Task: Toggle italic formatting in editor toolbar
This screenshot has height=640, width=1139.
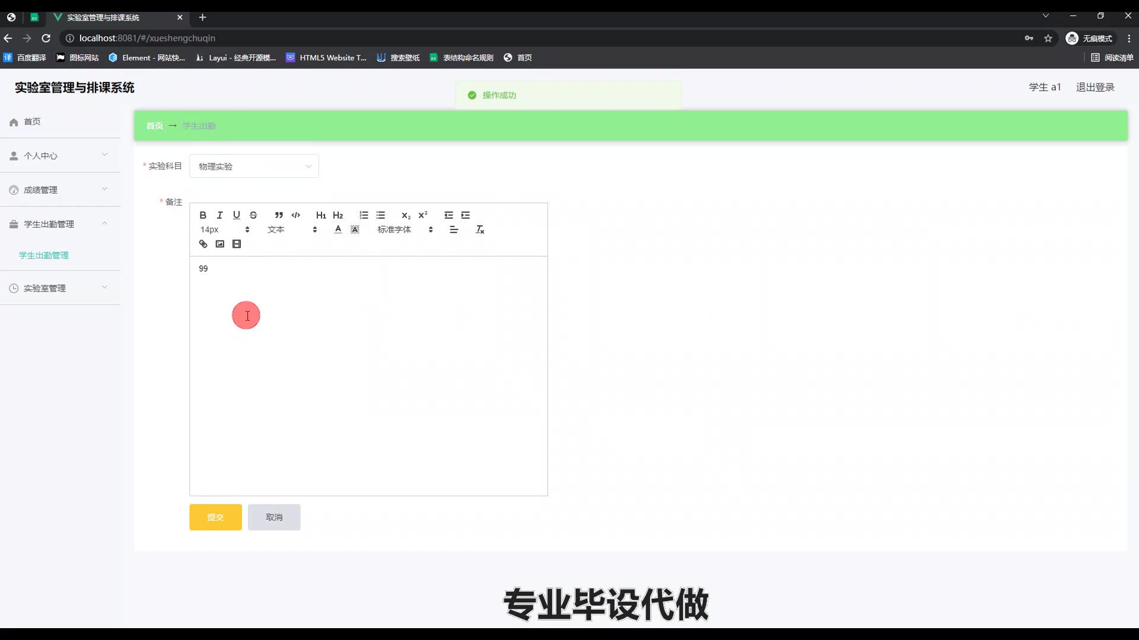Action: [219, 215]
